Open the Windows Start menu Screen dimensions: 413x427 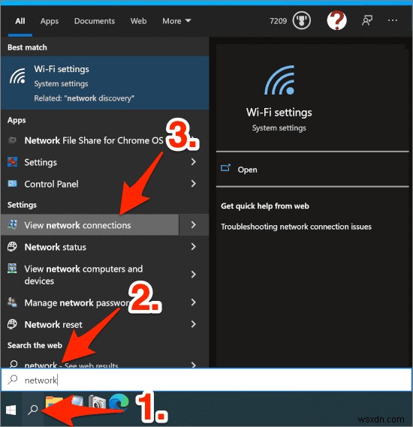[x=11, y=410]
